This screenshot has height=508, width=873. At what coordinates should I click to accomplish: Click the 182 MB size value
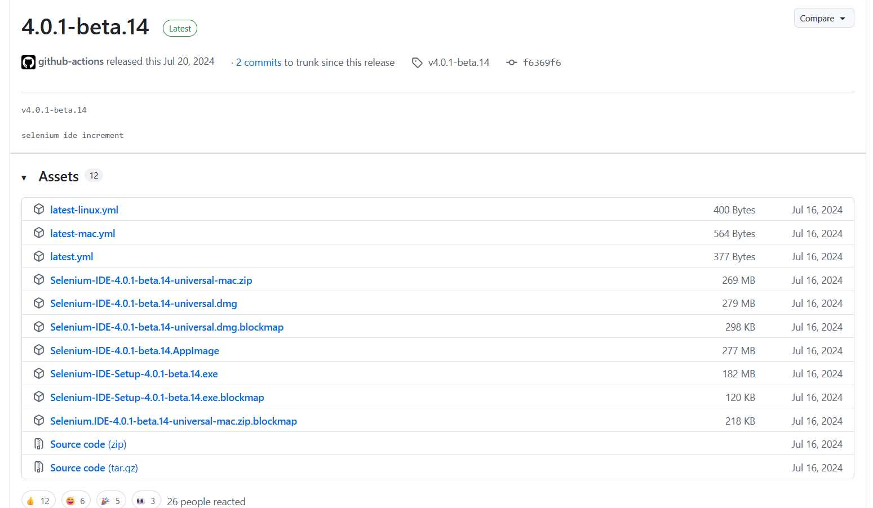click(x=739, y=374)
